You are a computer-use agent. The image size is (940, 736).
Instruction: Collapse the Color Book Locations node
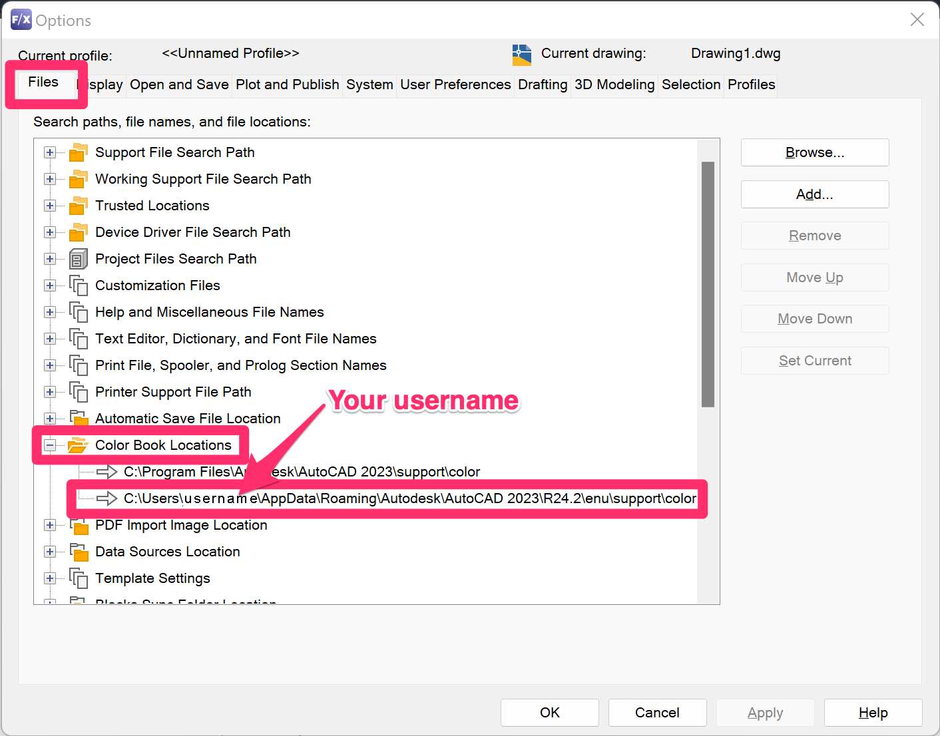coord(50,445)
